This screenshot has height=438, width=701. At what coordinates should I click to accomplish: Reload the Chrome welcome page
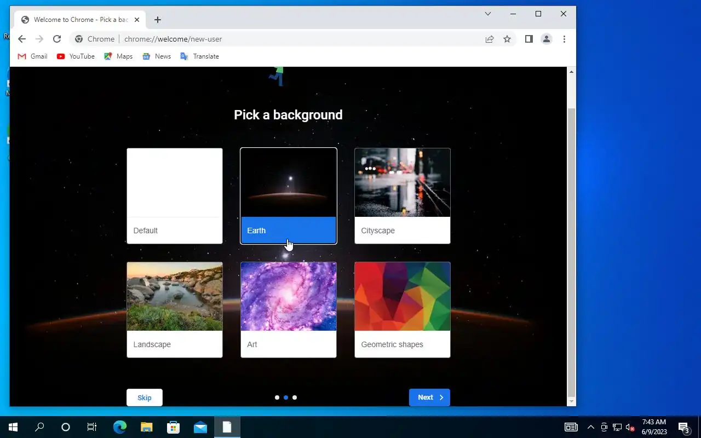click(x=57, y=39)
